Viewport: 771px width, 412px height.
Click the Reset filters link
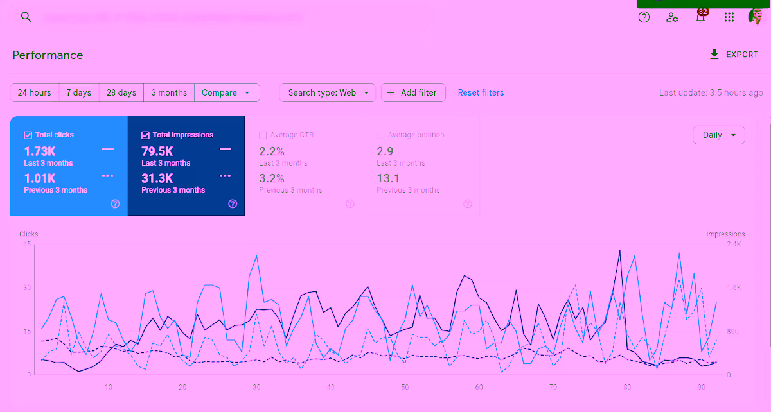[481, 92]
